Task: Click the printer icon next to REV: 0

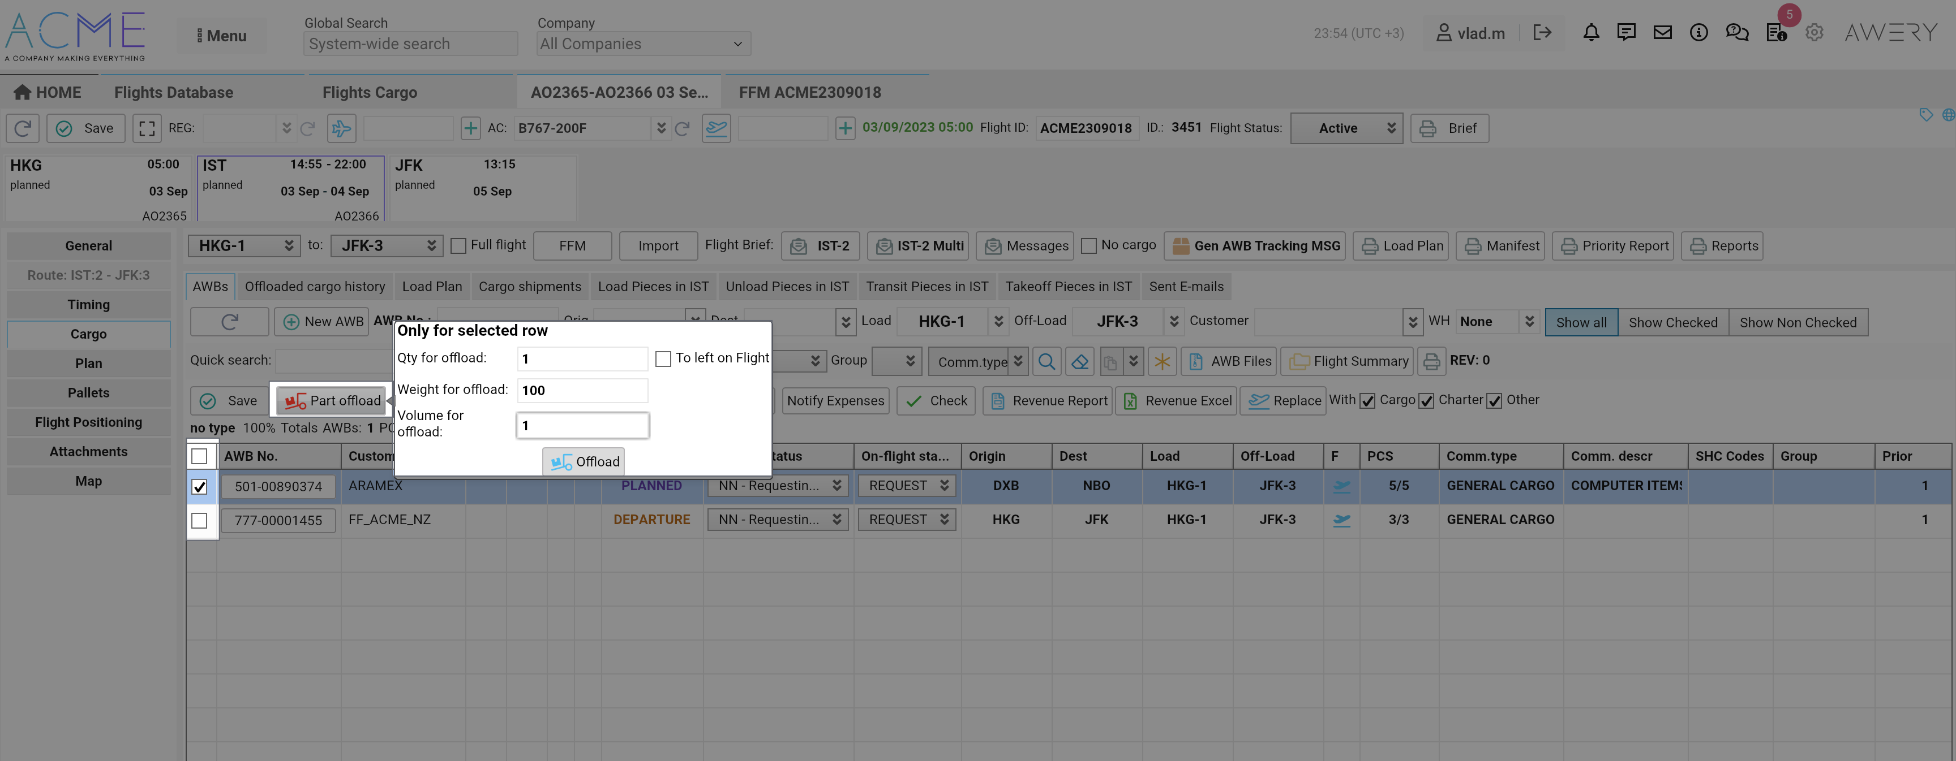Action: [x=1431, y=361]
